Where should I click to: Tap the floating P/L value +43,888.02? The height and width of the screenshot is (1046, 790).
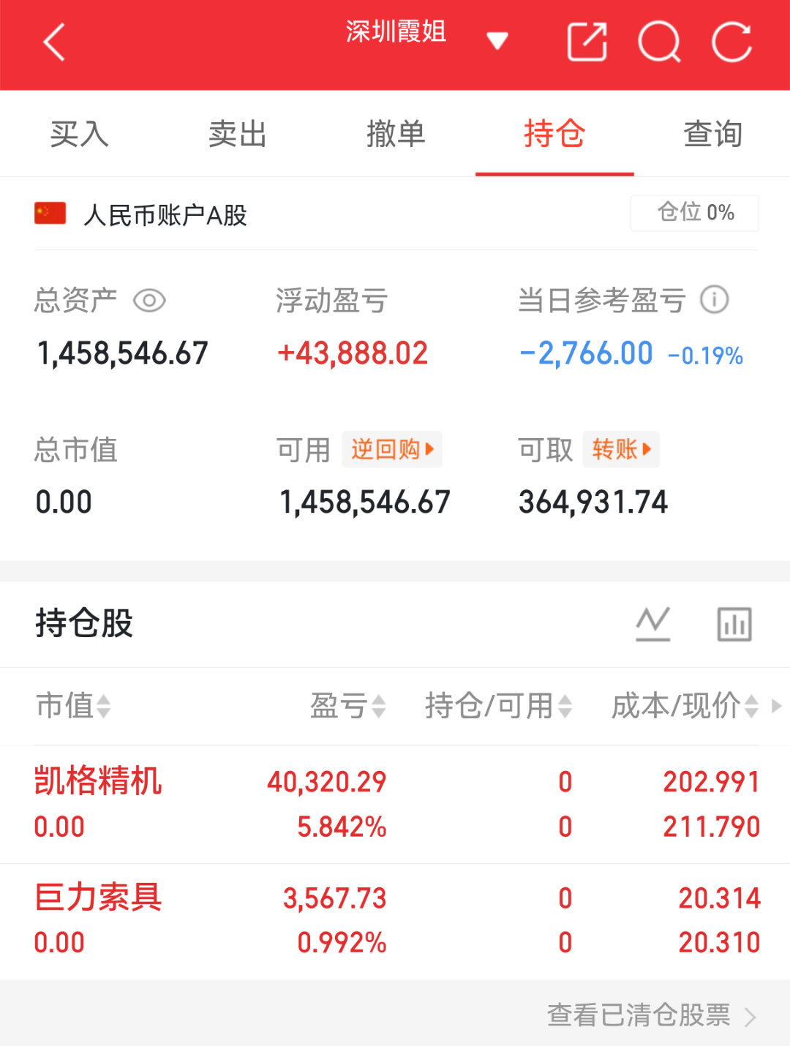[353, 353]
